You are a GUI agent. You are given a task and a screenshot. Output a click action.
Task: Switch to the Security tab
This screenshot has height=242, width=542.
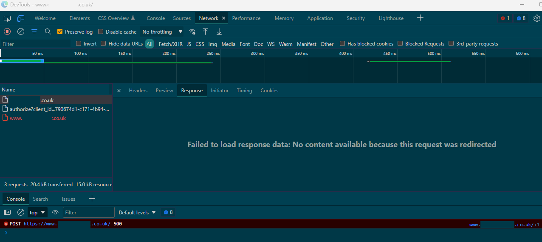[356, 18]
